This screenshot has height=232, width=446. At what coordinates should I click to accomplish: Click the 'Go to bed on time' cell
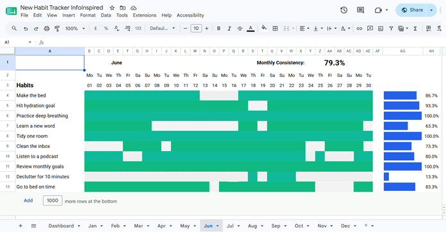pyautogui.click(x=50, y=186)
